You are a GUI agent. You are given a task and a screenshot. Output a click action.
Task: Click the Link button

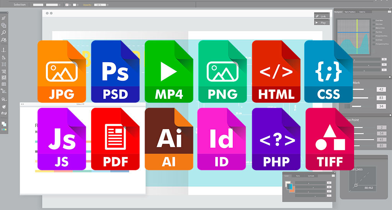point(322,16)
